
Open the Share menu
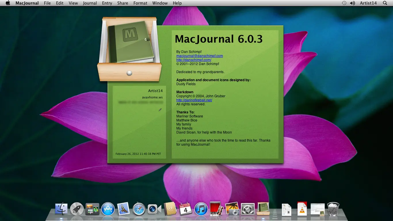[x=123, y=3]
